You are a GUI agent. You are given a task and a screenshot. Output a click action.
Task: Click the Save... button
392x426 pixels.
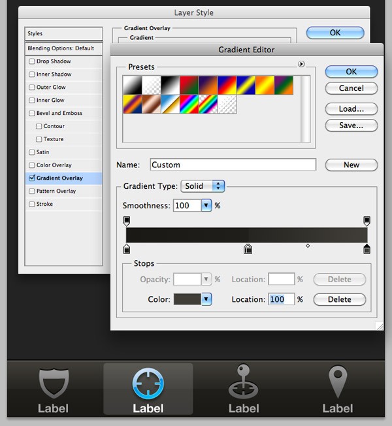click(x=351, y=125)
